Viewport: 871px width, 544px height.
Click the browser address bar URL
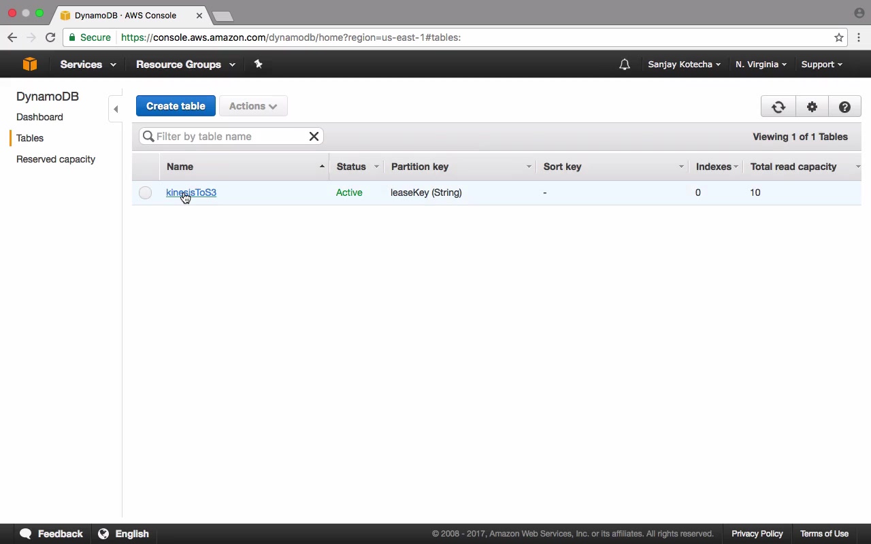(x=291, y=37)
